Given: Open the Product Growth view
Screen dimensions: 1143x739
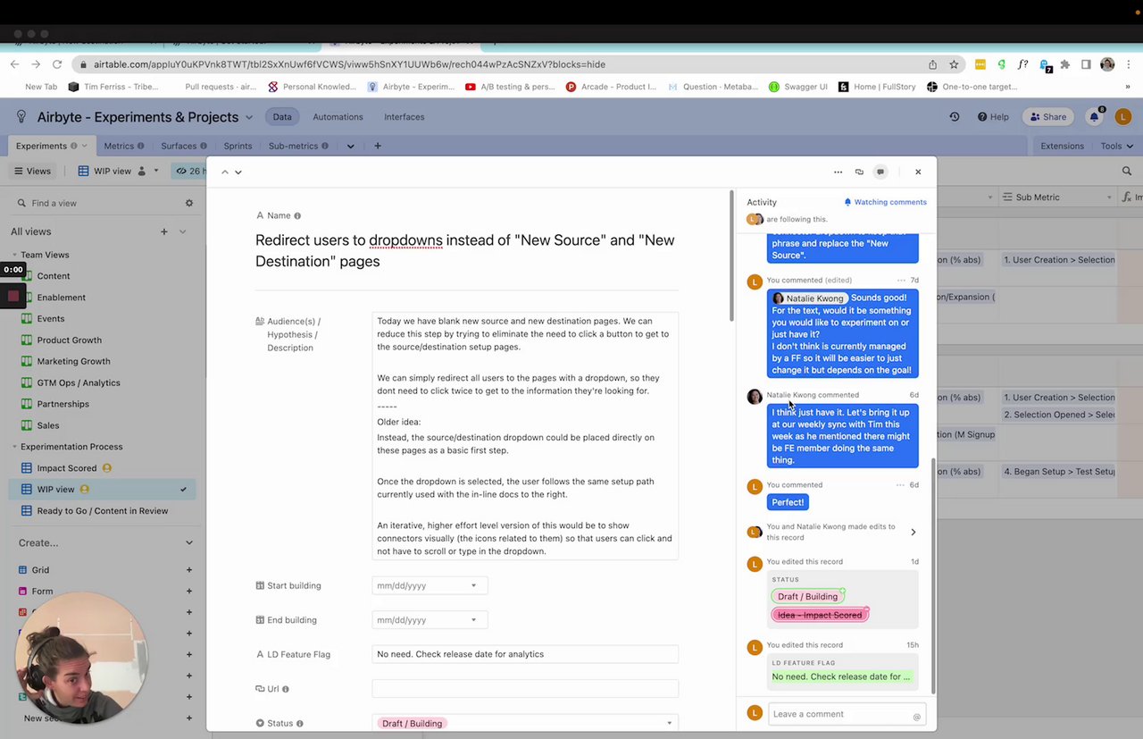Looking at the screenshot, I should [x=70, y=340].
